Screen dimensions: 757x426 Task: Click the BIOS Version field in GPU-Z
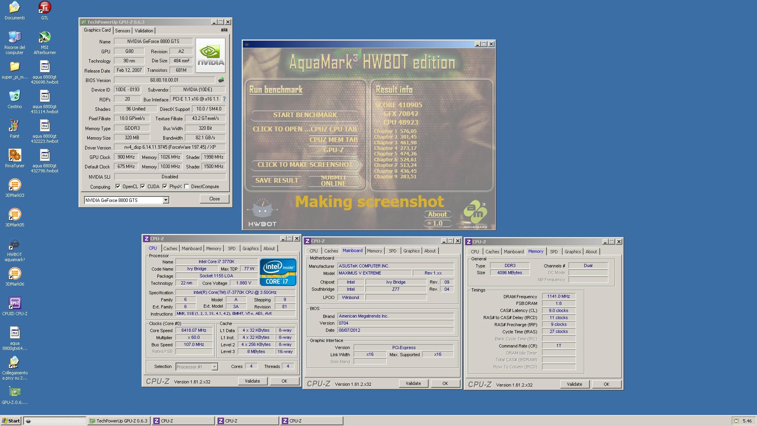tap(164, 80)
